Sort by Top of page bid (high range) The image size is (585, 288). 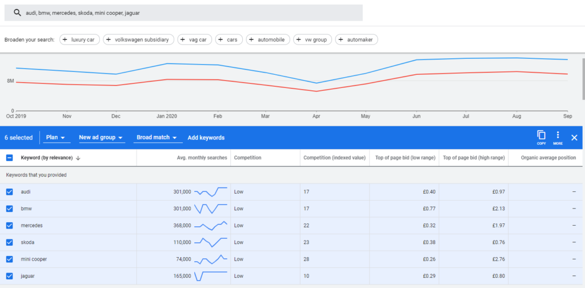[x=474, y=158]
